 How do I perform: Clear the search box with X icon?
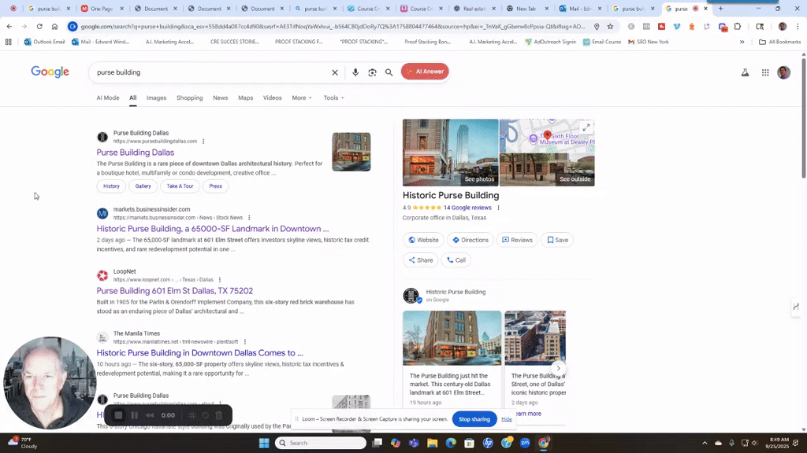point(334,72)
